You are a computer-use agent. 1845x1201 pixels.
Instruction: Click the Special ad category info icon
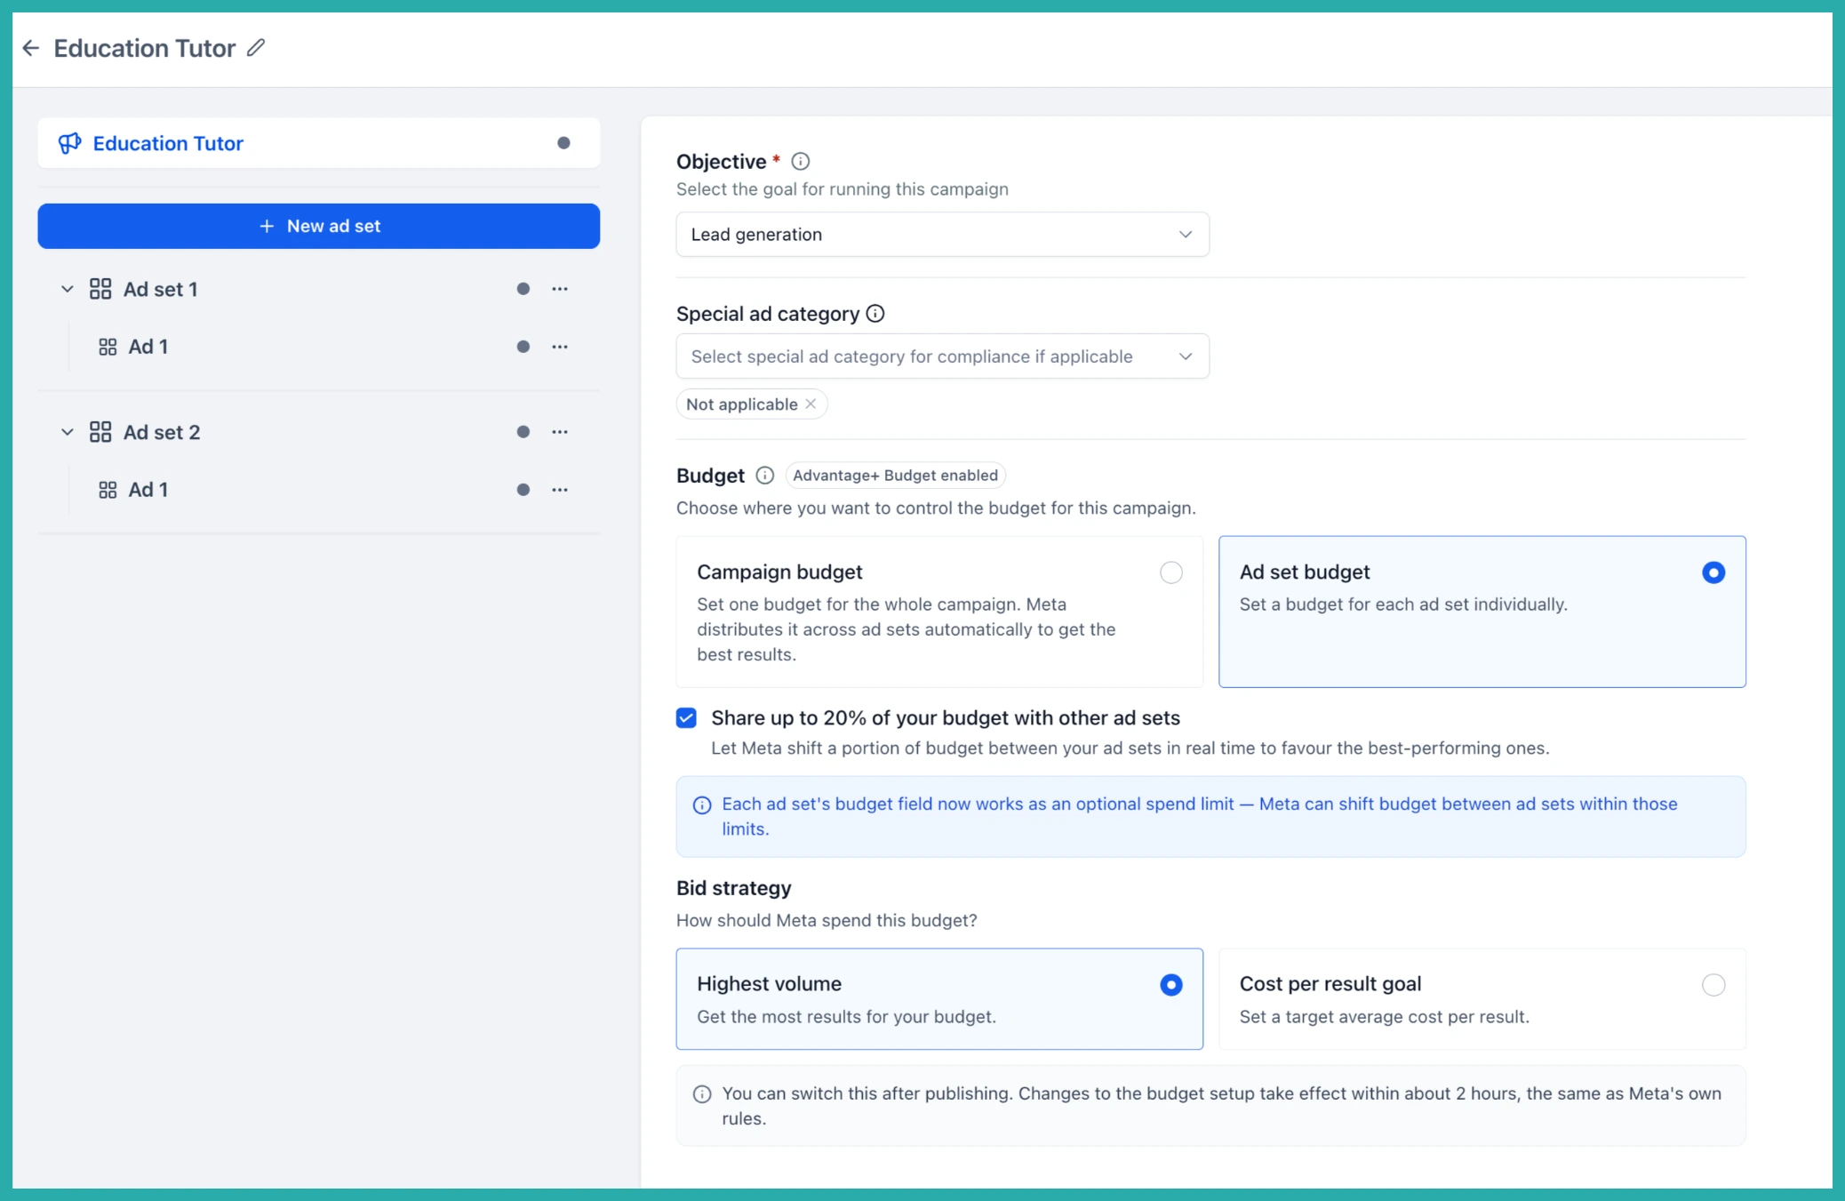click(x=875, y=314)
